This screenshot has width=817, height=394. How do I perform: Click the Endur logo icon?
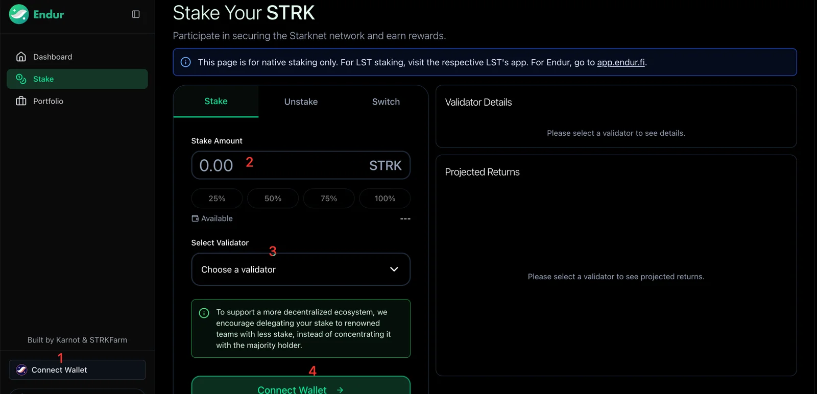(x=19, y=14)
